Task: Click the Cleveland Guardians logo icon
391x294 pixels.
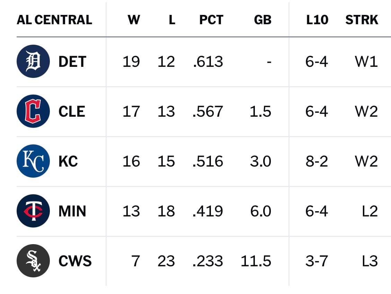Action: 33,111
